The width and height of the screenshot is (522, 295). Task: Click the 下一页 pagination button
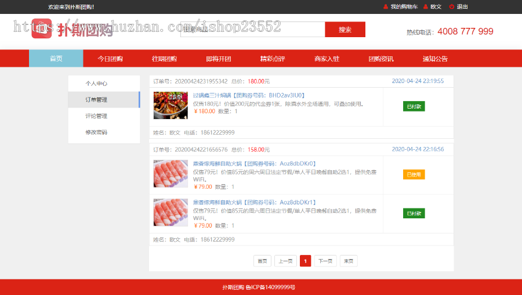point(325,261)
